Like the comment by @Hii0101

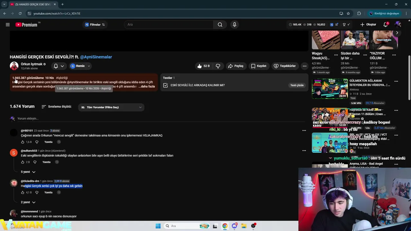(22, 142)
